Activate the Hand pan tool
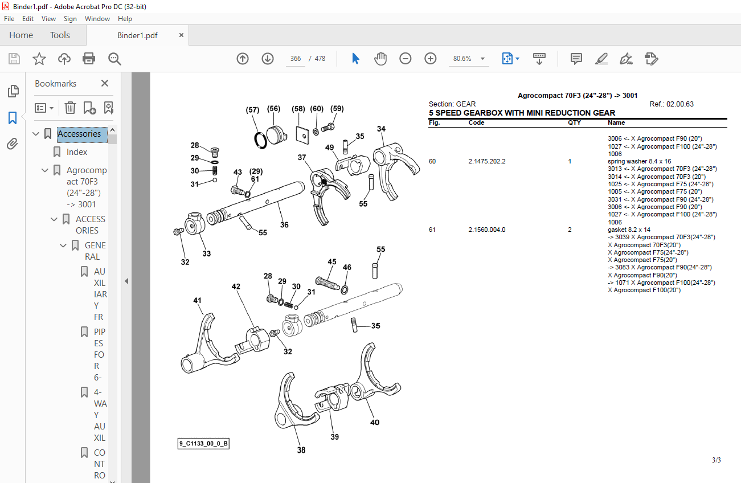 coord(380,59)
